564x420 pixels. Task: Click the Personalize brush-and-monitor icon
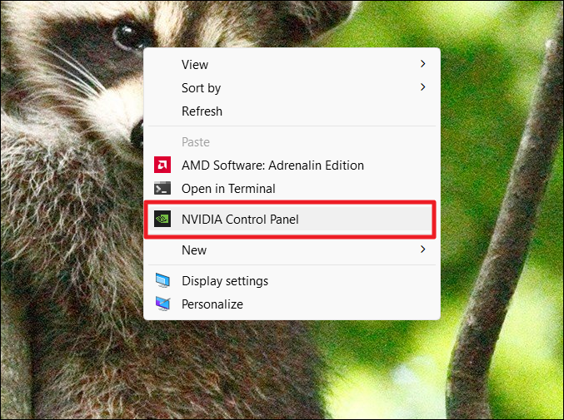(x=162, y=304)
